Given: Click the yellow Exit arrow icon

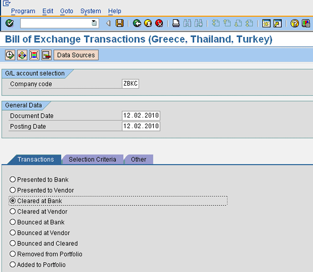Looking at the screenshot, I should [148, 23].
